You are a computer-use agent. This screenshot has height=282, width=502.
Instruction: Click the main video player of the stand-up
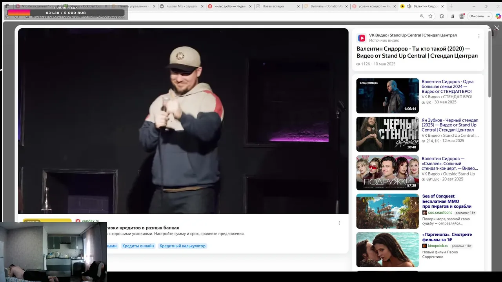tap(183, 121)
